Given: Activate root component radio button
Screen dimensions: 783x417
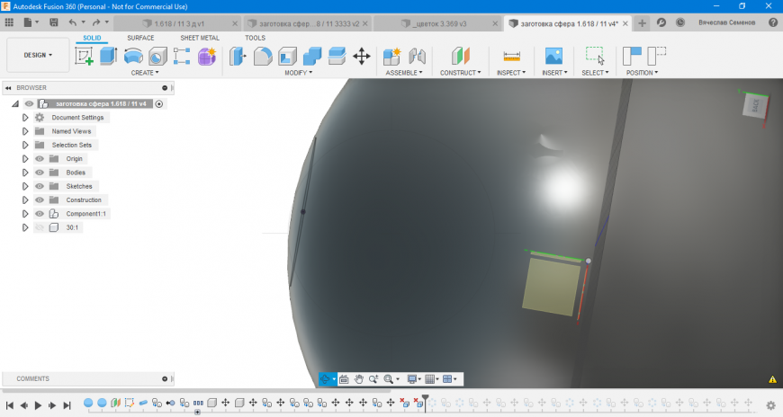Looking at the screenshot, I should tap(158, 103).
